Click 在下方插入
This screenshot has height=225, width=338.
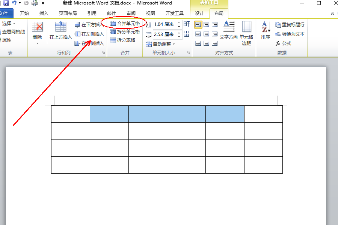pos(89,24)
